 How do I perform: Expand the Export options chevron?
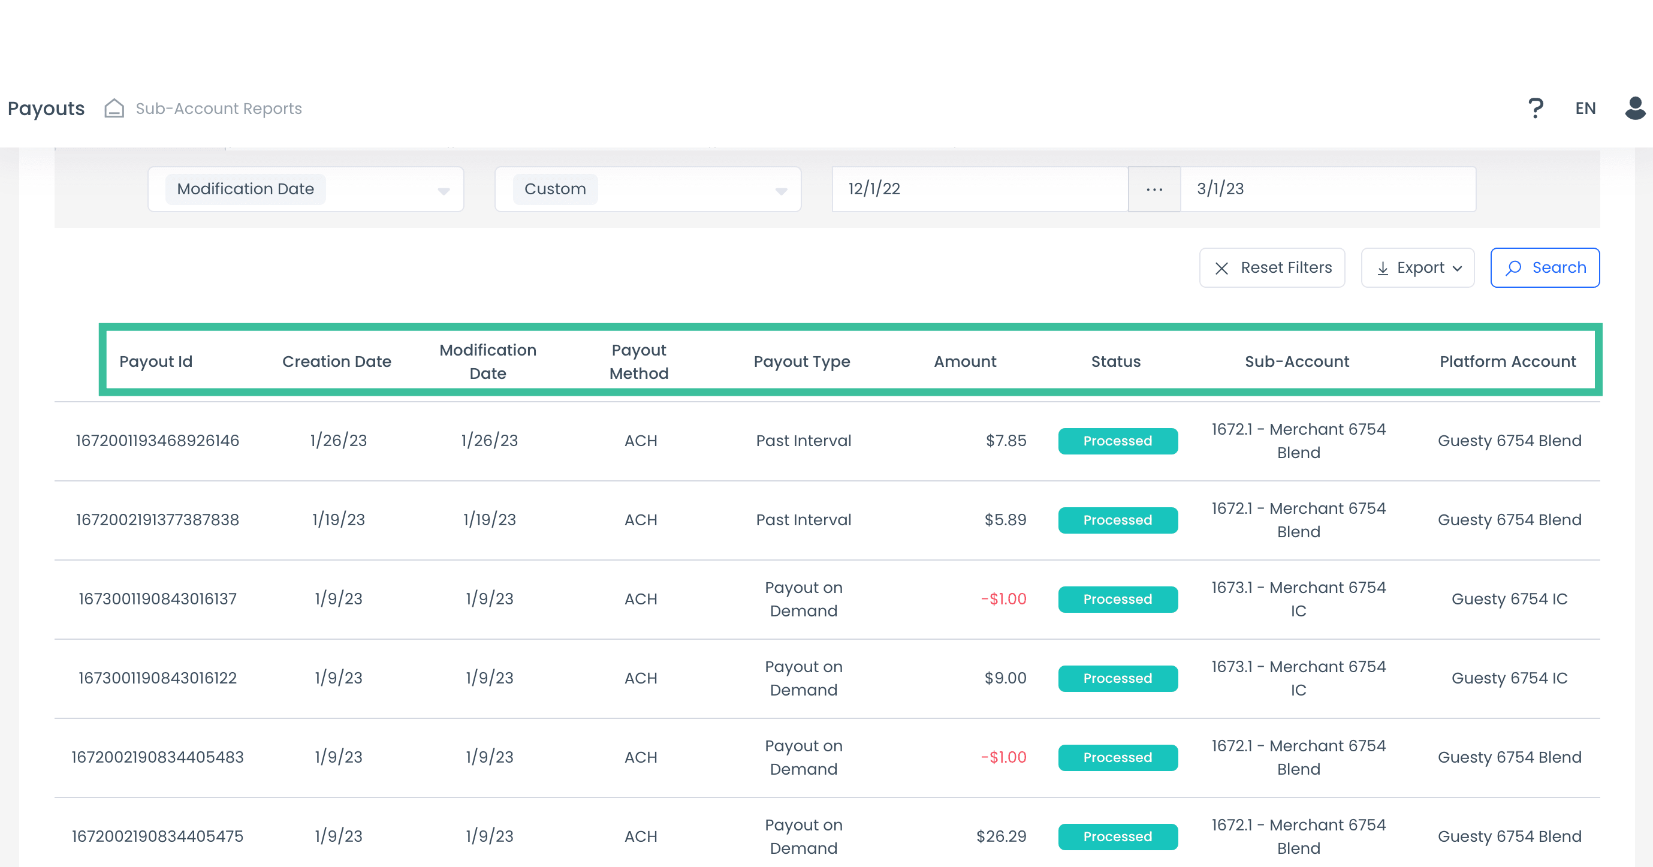(x=1458, y=267)
